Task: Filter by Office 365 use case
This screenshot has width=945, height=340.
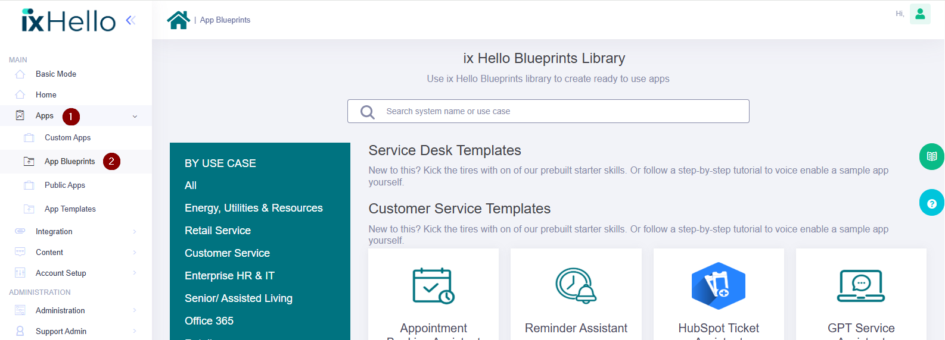Action: (209, 321)
